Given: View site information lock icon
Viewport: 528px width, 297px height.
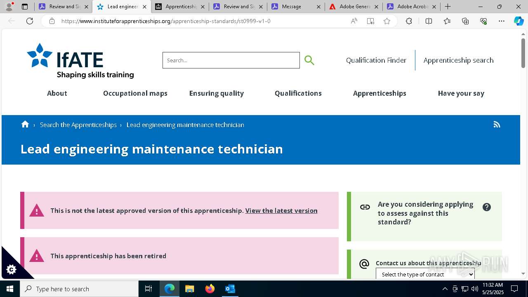Looking at the screenshot, I should [52, 21].
